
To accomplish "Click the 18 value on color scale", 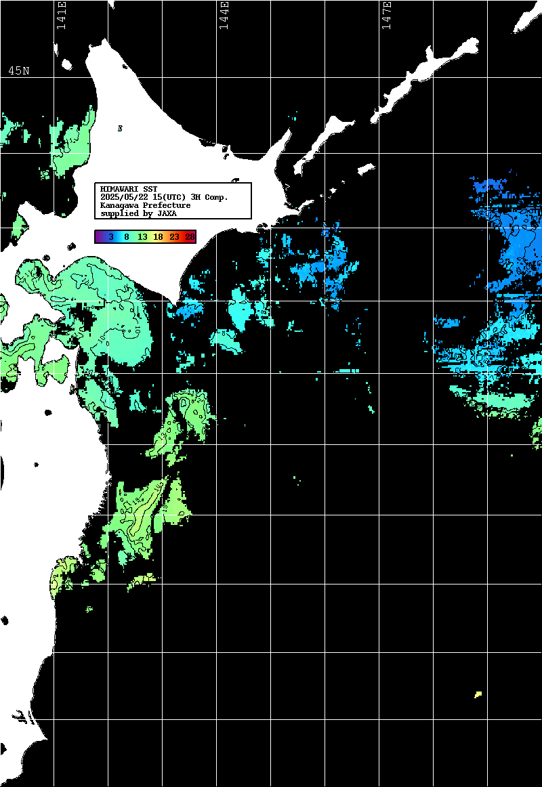I will click(158, 236).
